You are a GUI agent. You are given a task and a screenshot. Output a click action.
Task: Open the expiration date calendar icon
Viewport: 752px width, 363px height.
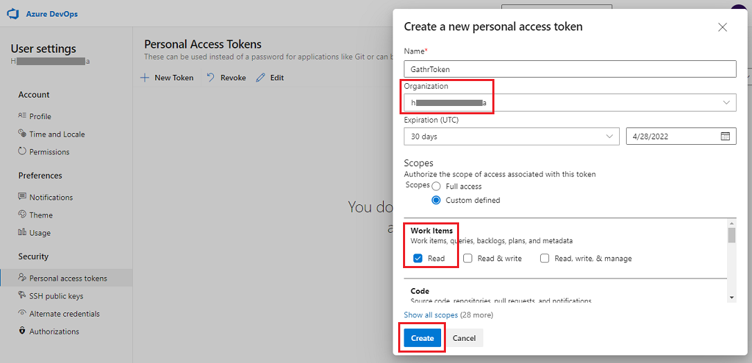(725, 136)
